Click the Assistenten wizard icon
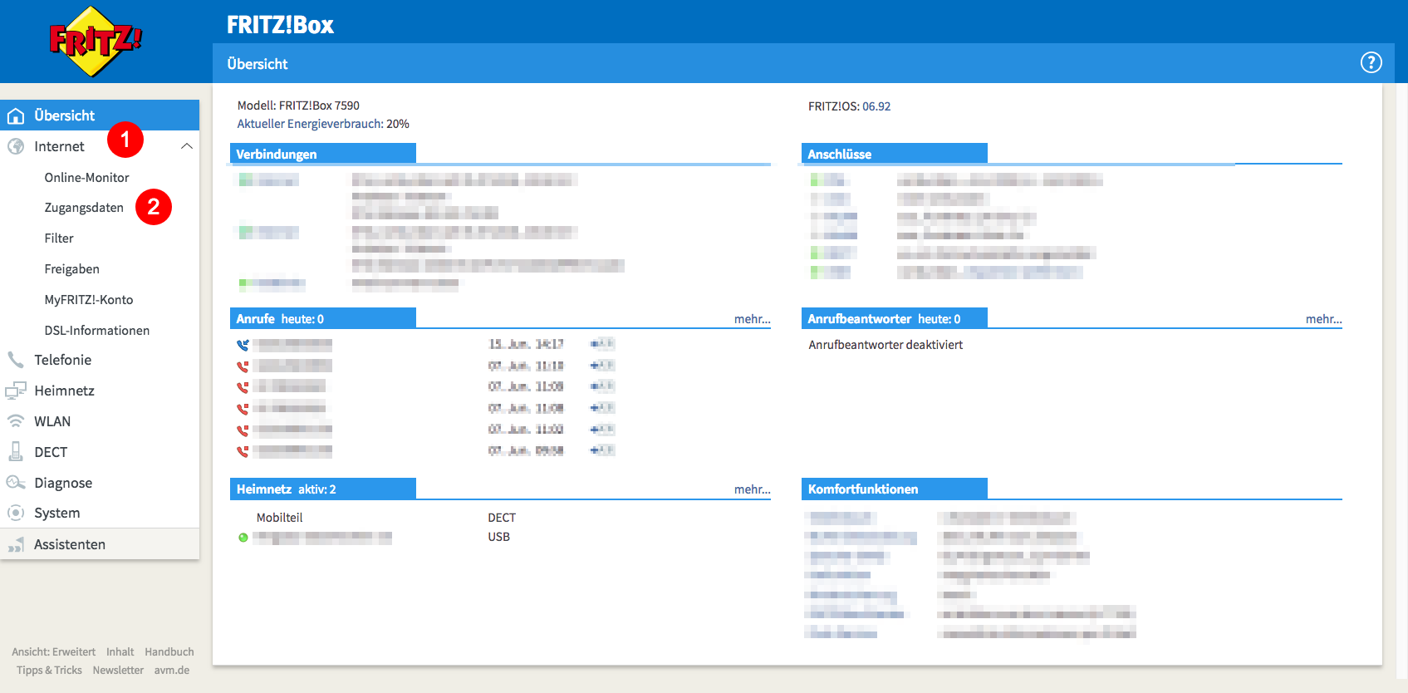This screenshot has height=693, width=1408. pos(16,544)
